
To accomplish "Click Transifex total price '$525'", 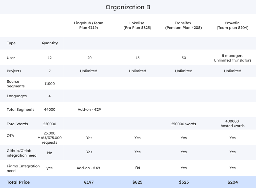I will tap(184, 182).
